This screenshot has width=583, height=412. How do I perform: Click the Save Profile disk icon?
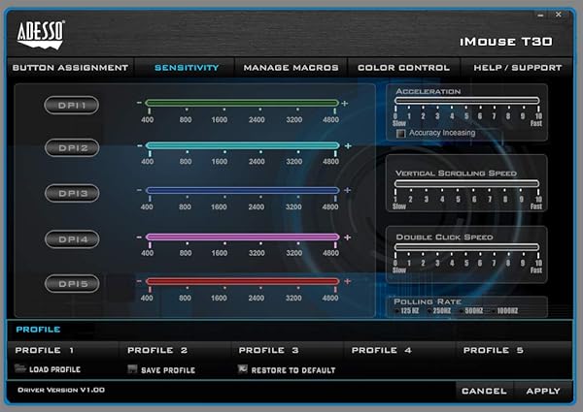coord(132,369)
